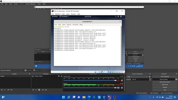
Task: Move source up in Sources panel
Action: click(x=43, y=90)
